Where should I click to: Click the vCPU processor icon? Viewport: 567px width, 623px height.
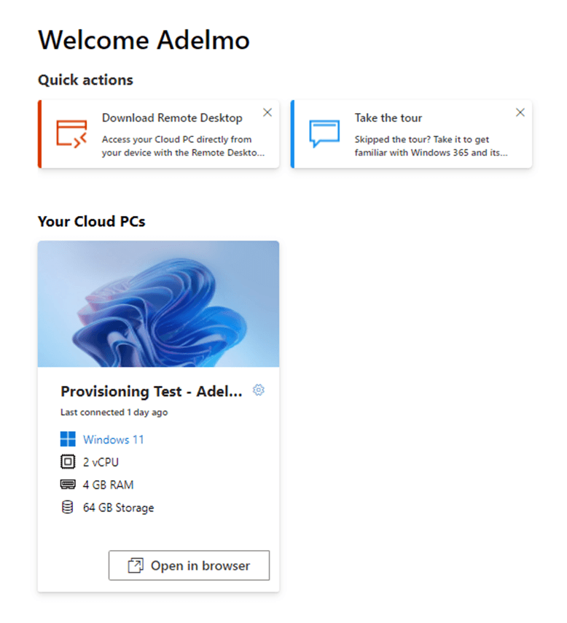68,462
